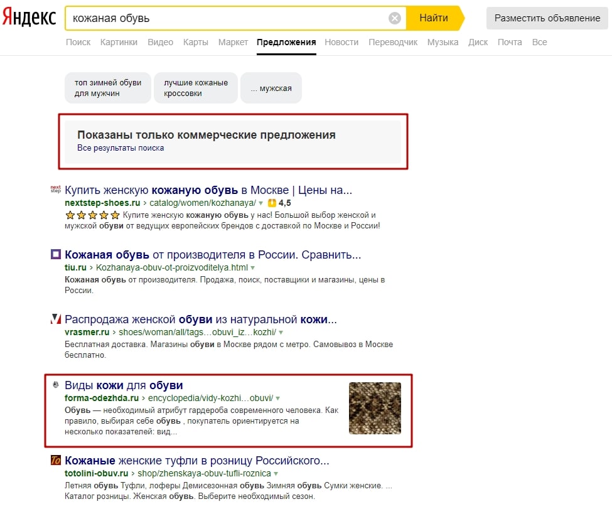612x509 pixels.
Task: Open result Виды кожи для обуви
Action: [x=124, y=385]
